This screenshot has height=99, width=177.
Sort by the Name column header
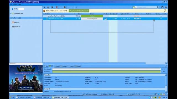pos(61,14)
